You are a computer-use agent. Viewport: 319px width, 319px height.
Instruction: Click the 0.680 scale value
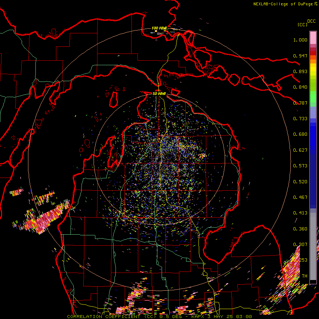[x=300, y=134]
